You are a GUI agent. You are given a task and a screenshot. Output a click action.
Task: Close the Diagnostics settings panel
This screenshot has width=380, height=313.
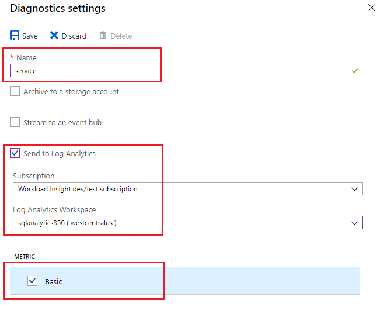(371, 9)
